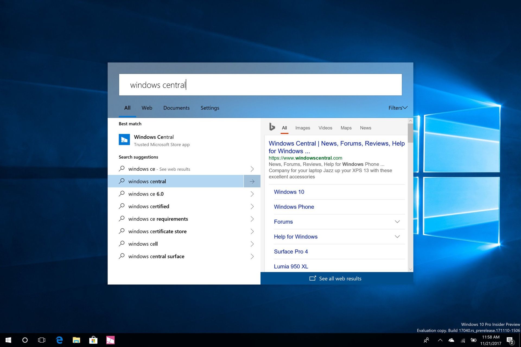Viewport: 521px width, 347px height.
Task: Select the Cortana circle icon on the taskbar
Action: coord(25,340)
